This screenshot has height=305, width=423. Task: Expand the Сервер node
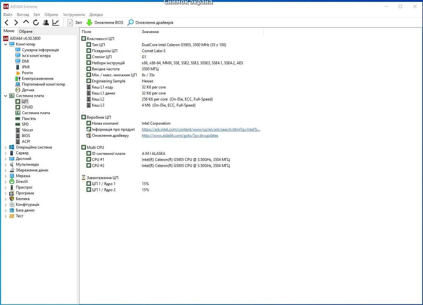coord(5,153)
